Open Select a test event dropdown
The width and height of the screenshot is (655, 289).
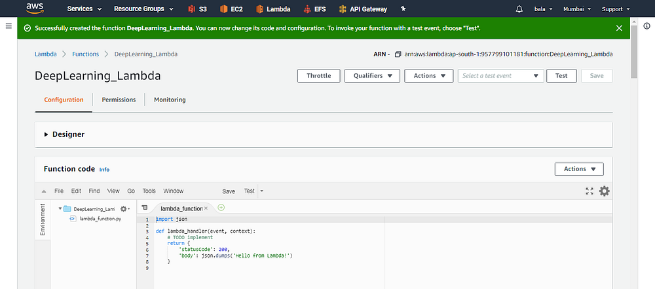click(501, 76)
